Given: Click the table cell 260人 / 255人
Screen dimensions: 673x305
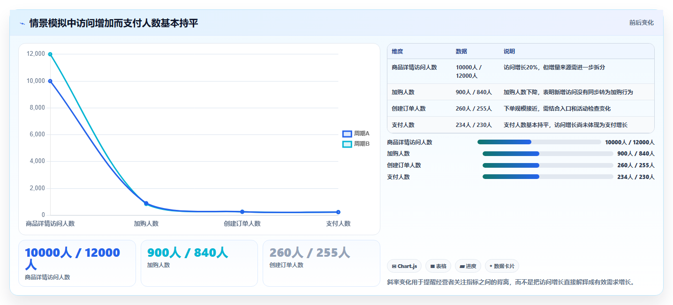Looking at the screenshot, I should point(474,109).
